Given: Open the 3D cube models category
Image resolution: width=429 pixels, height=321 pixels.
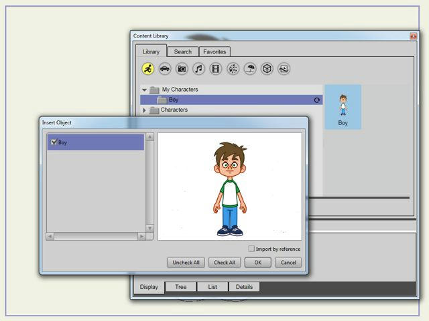Looking at the screenshot, I should click(x=267, y=69).
